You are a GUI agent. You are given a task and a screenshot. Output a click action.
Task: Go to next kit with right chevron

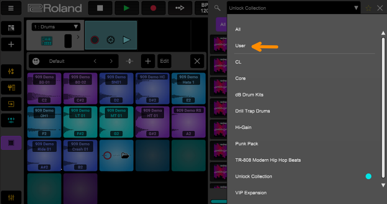pyautogui.click(x=111, y=61)
